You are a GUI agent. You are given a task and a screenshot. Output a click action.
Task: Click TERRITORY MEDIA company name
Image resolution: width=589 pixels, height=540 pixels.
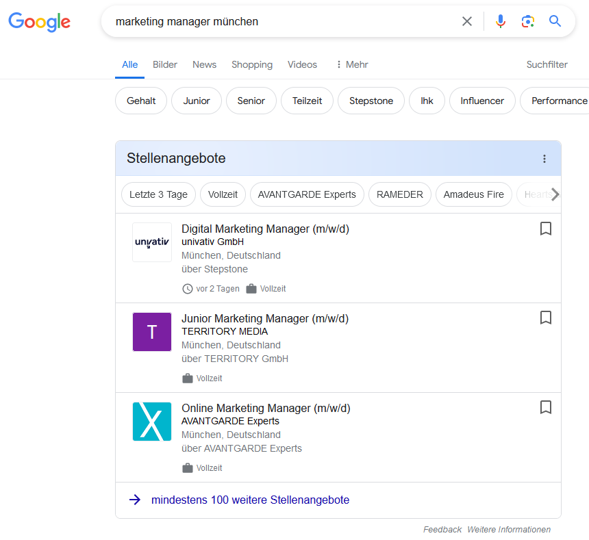click(225, 331)
